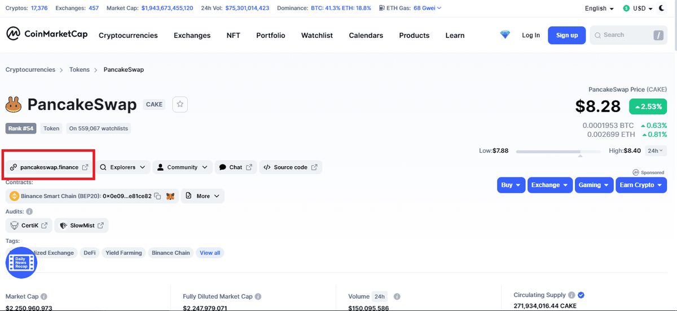Open the Portfolio menu item
This screenshot has width=677, height=311.
271,35
